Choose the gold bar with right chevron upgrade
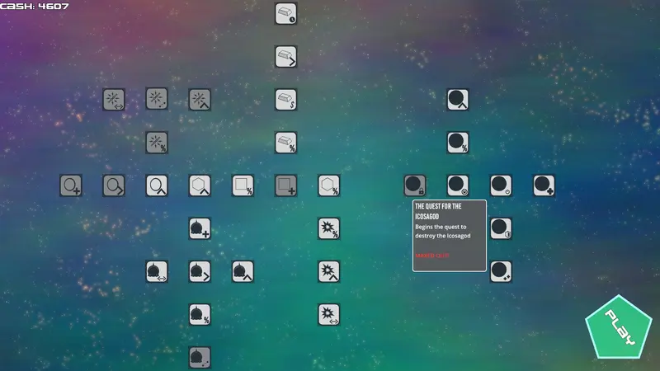The height and width of the screenshot is (371, 660). click(285, 57)
